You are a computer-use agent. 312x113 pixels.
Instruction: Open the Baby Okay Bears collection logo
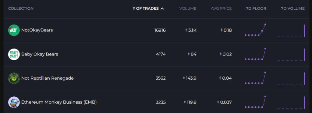point(14,54)
